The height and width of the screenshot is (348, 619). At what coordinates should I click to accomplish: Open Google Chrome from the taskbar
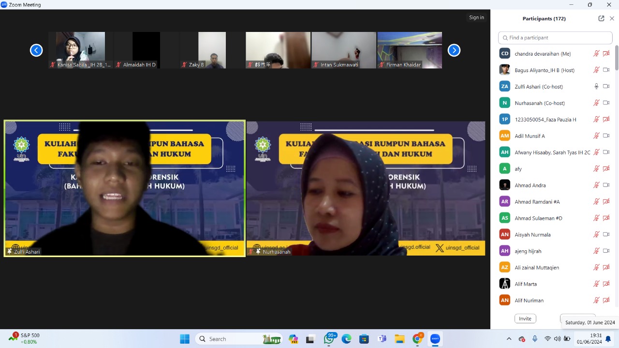tap(417, 339)
